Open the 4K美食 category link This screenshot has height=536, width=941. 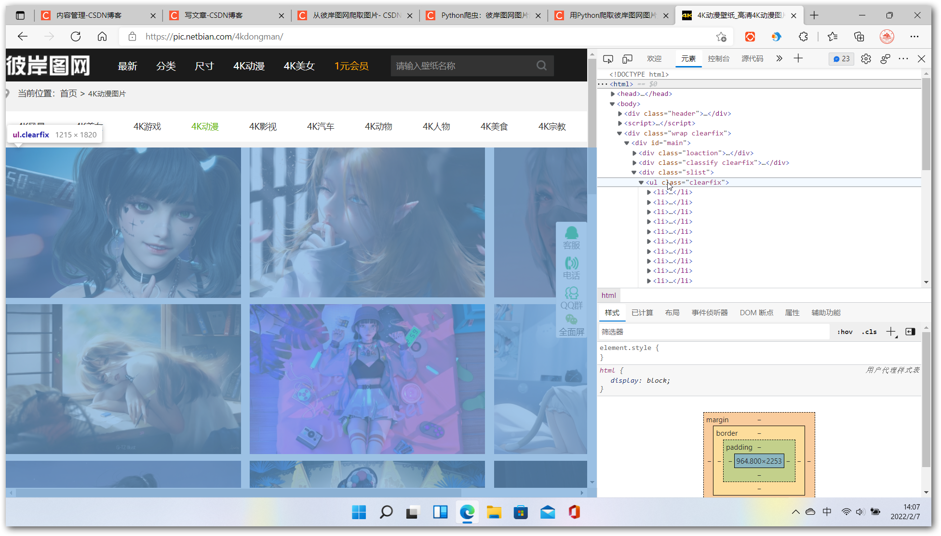pyautogui.click(x=494, y=127)
